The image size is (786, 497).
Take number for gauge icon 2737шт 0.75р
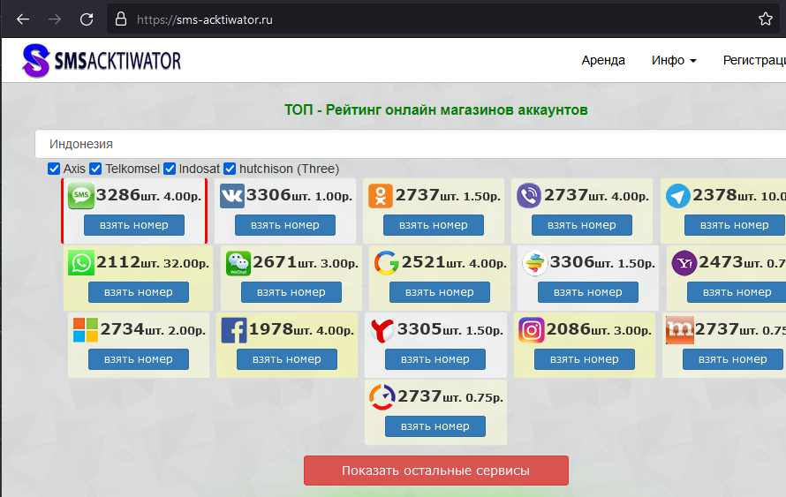[x=435, y=426]
